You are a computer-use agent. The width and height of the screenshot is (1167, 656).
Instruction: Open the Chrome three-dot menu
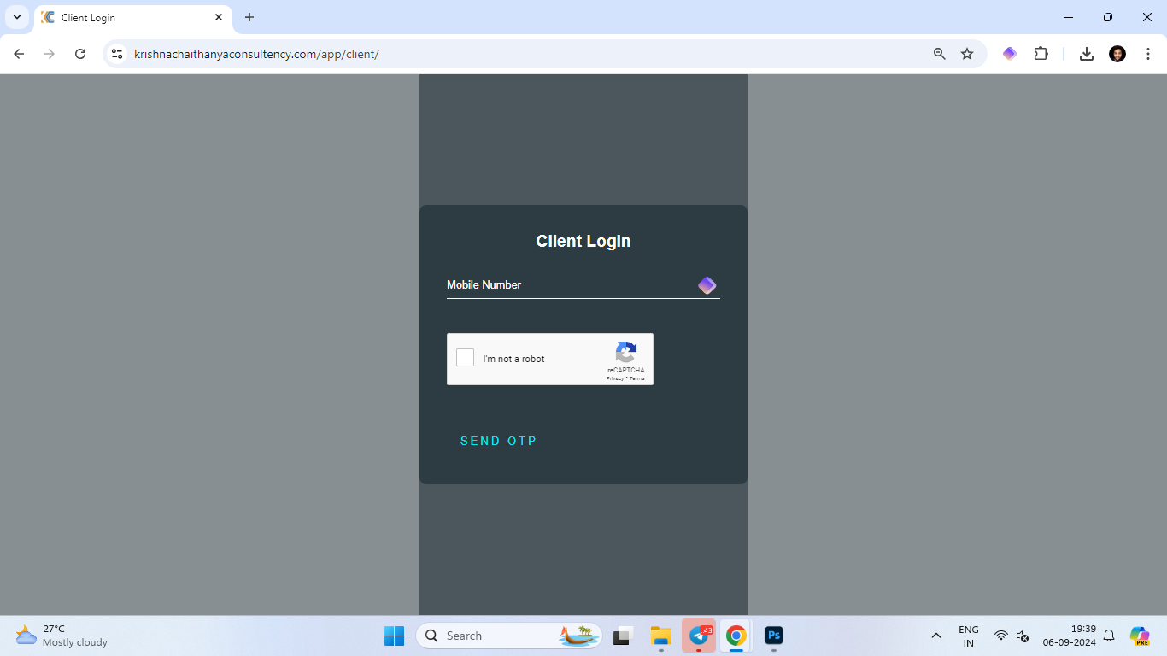[x=1146, y=54]
